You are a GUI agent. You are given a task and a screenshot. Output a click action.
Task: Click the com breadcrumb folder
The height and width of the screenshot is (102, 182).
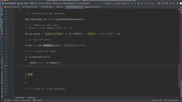coord(48,3)
